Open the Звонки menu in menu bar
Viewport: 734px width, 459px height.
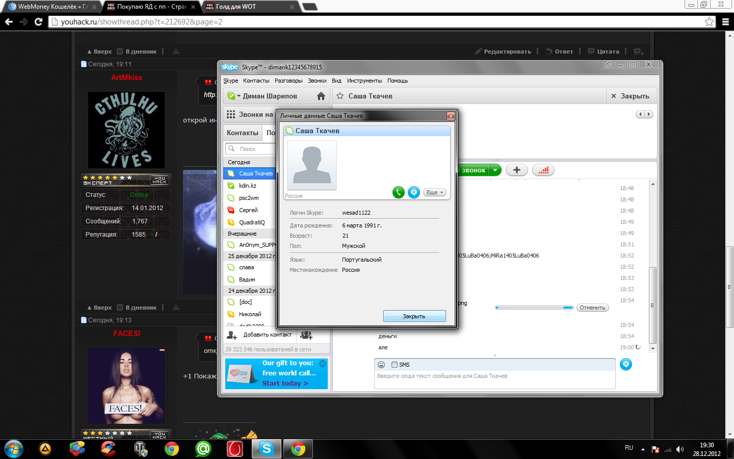point(317,81)
